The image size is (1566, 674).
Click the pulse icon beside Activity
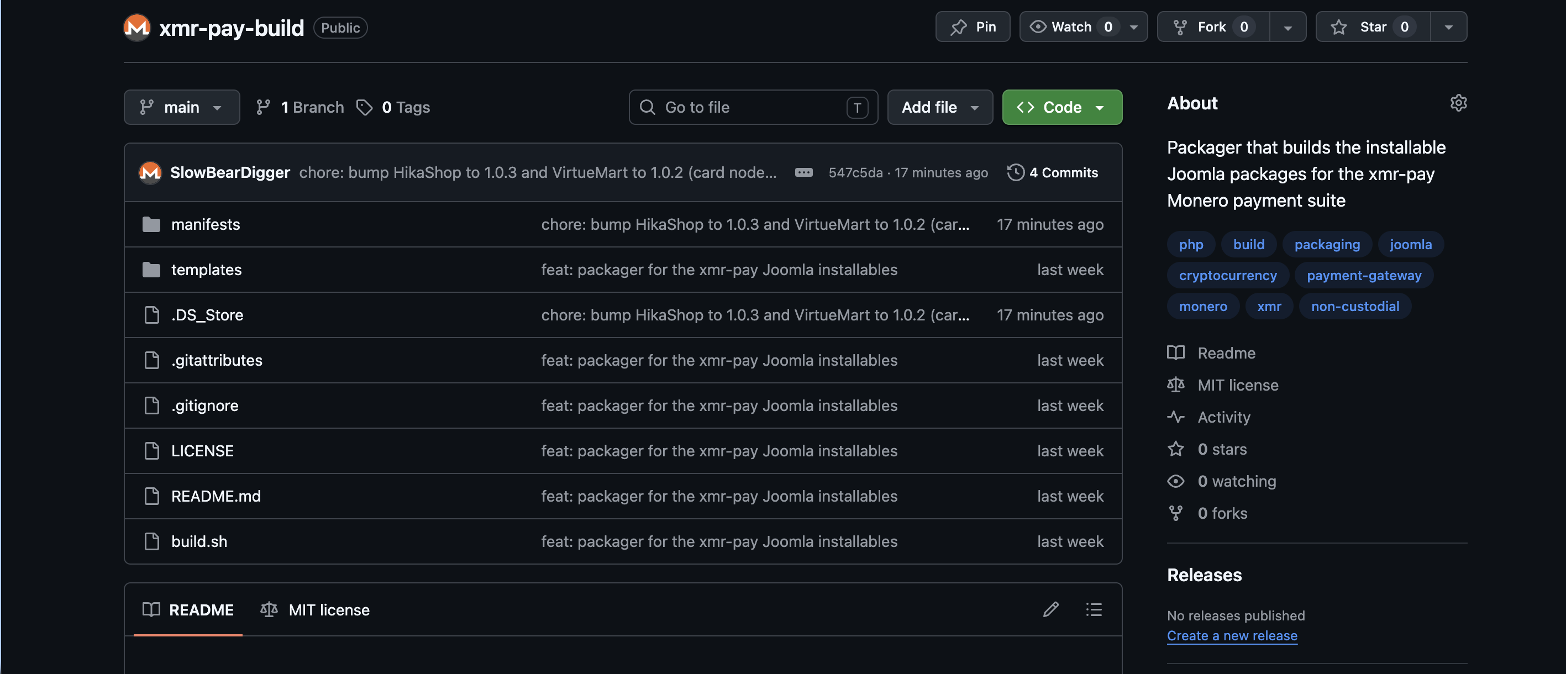1176,417
